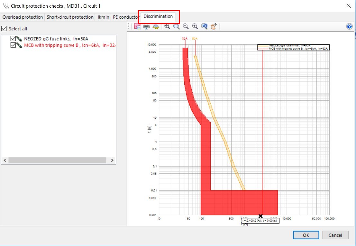Viewport: 356px width, 246px height.
Task: Click the Cancel button
Action: coord(335,235)
